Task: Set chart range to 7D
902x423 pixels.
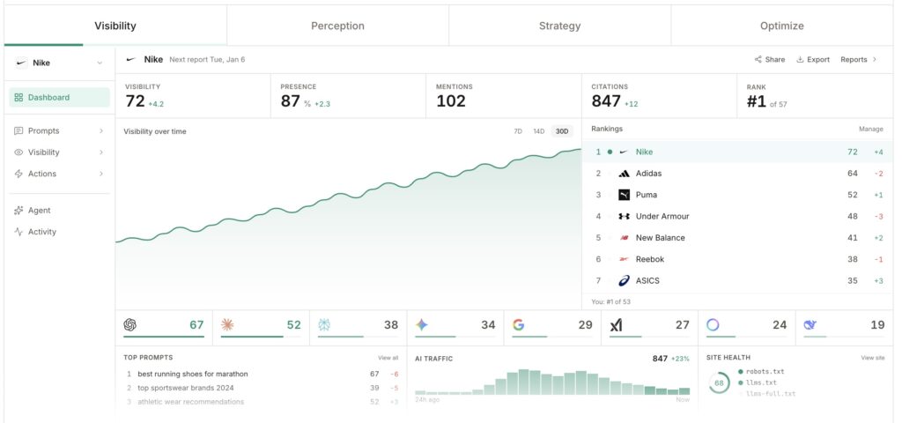Action: coord(518,131)
